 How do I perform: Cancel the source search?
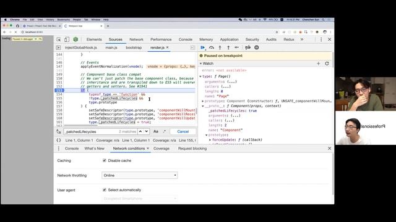pyautogui.click(x=183, y=131)
